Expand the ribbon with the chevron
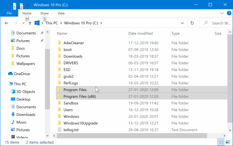Screen dimensions: 233x146 coord(222,13)
